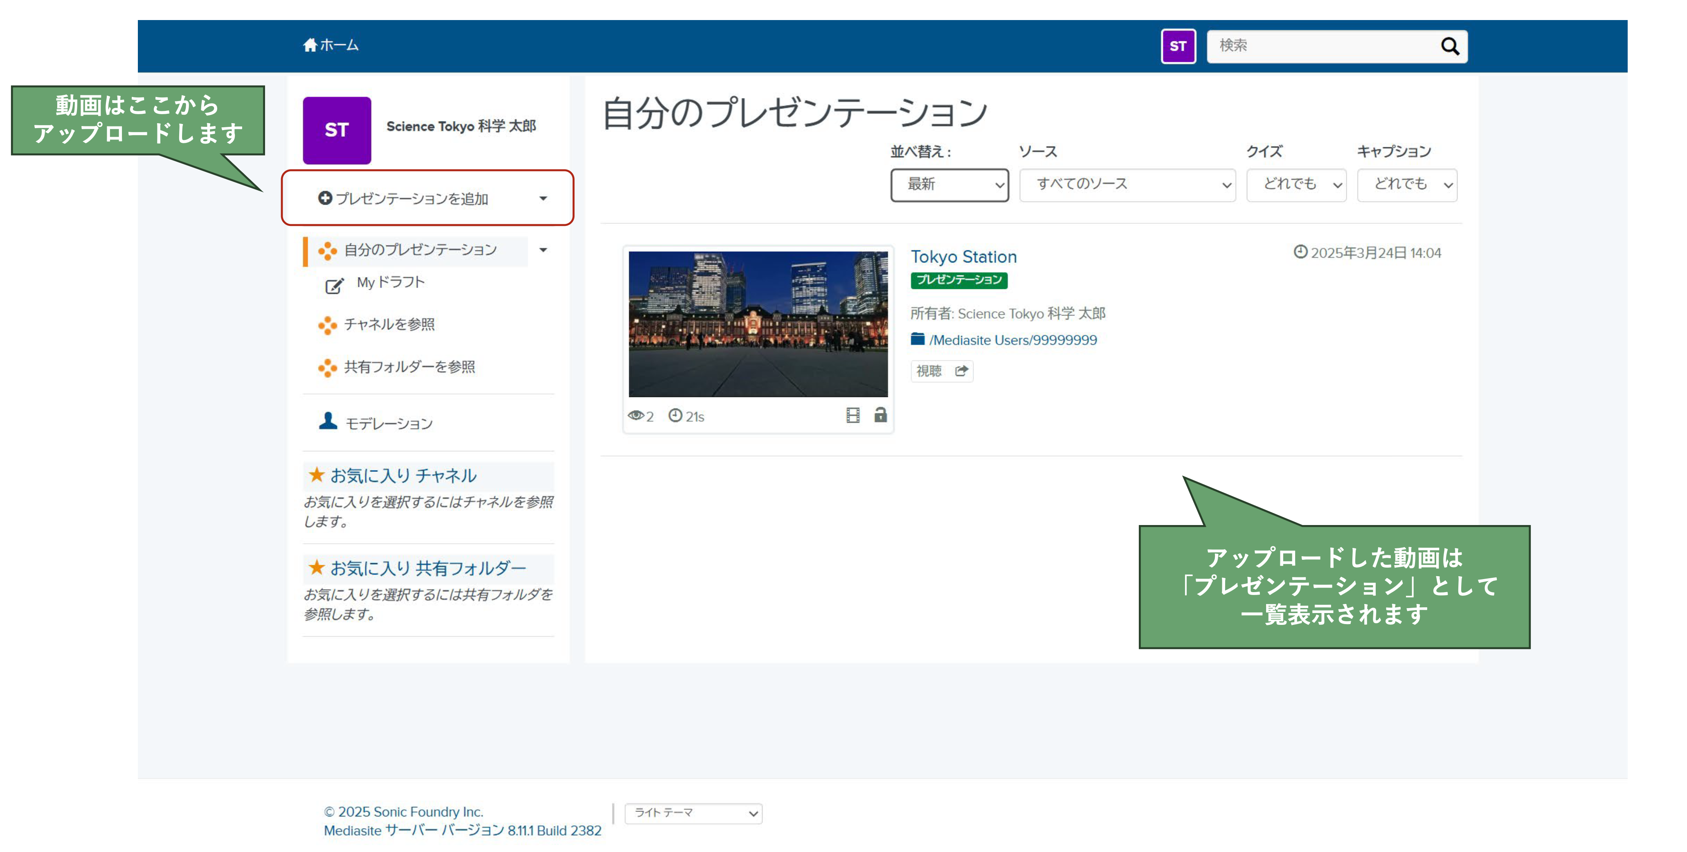1687x852 pixels.
Task: Select 自分のプレゼンテーション in sidebar
Action: (420, 250)
